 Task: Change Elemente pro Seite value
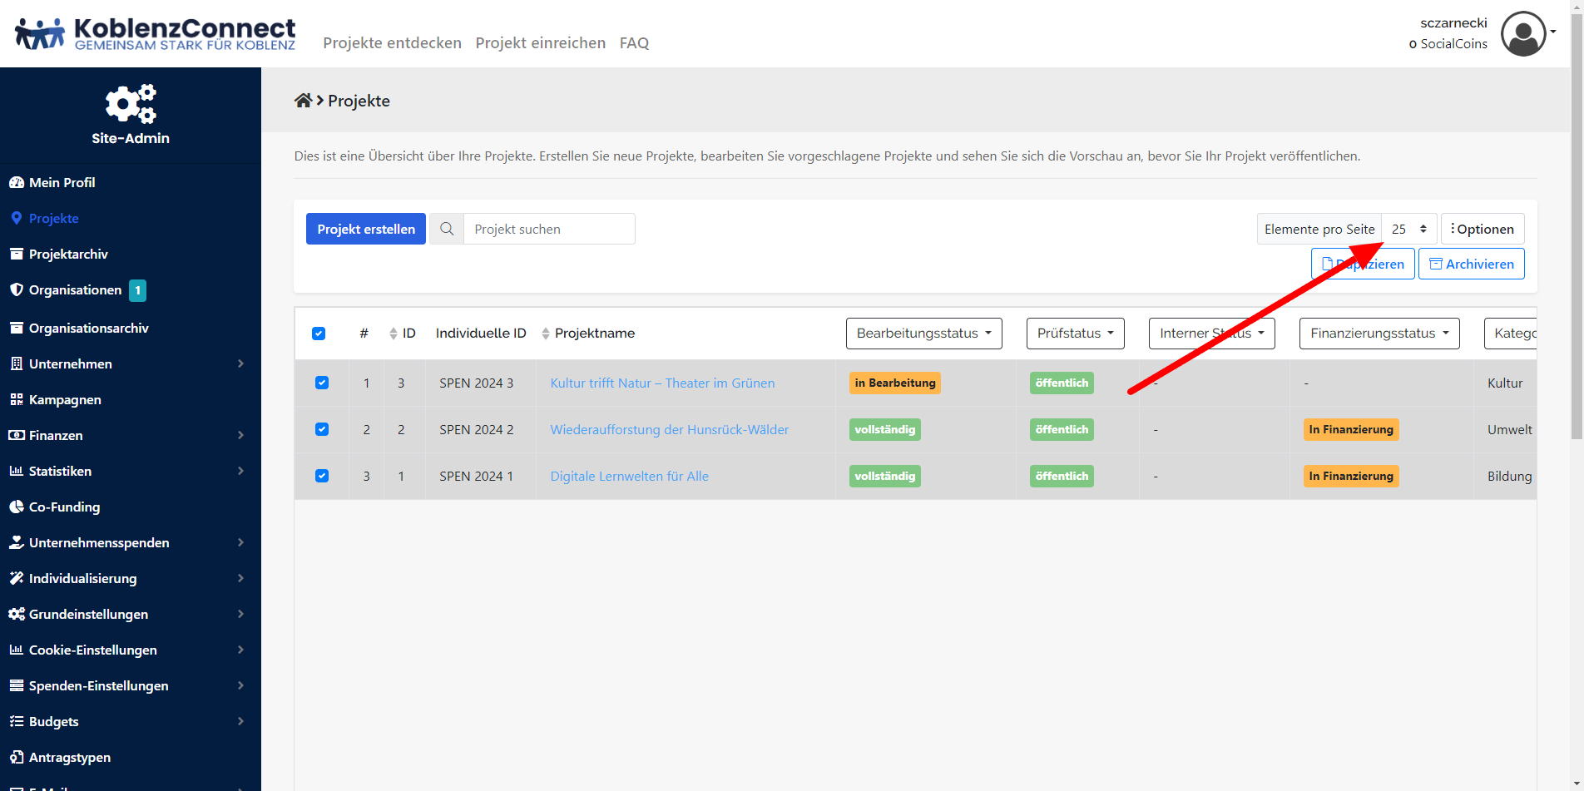pyautogui.click(x=1409, y=229)
